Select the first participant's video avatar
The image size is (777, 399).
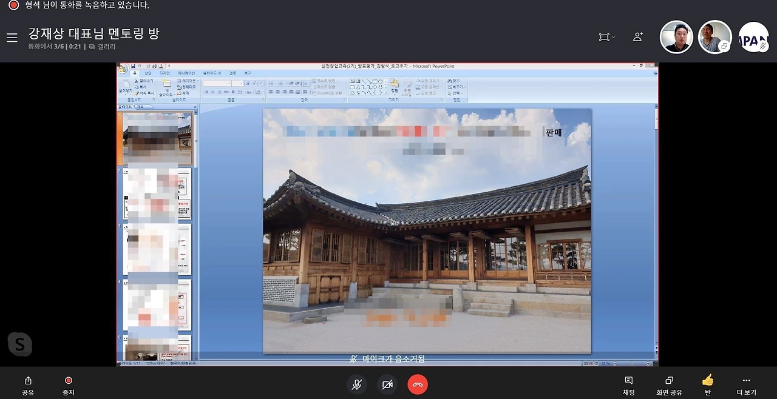pos(676,37)
